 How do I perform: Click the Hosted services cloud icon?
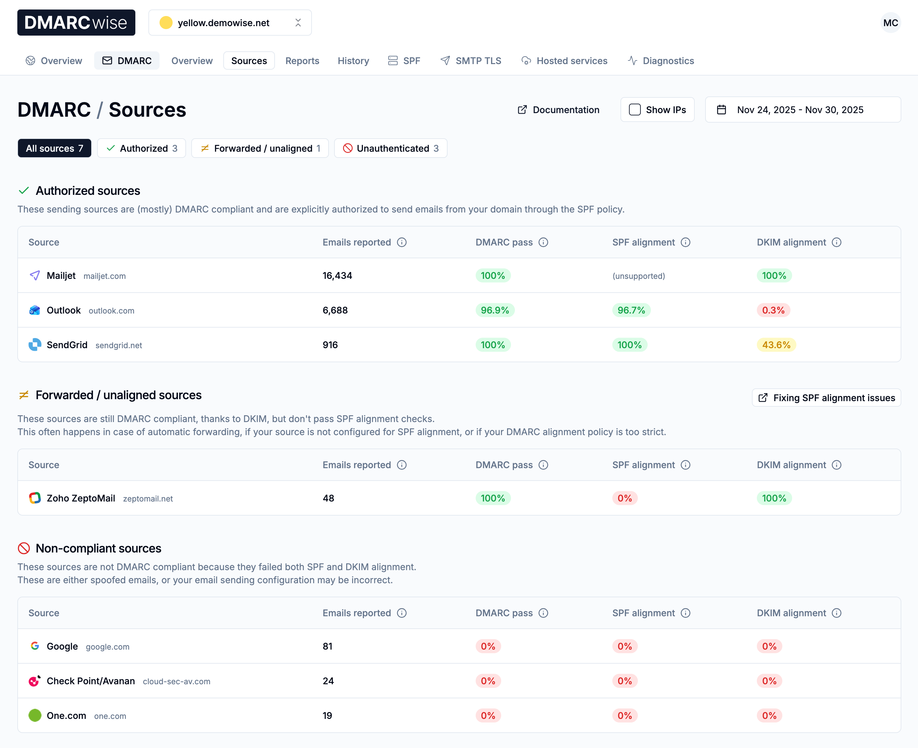point(526,60)
